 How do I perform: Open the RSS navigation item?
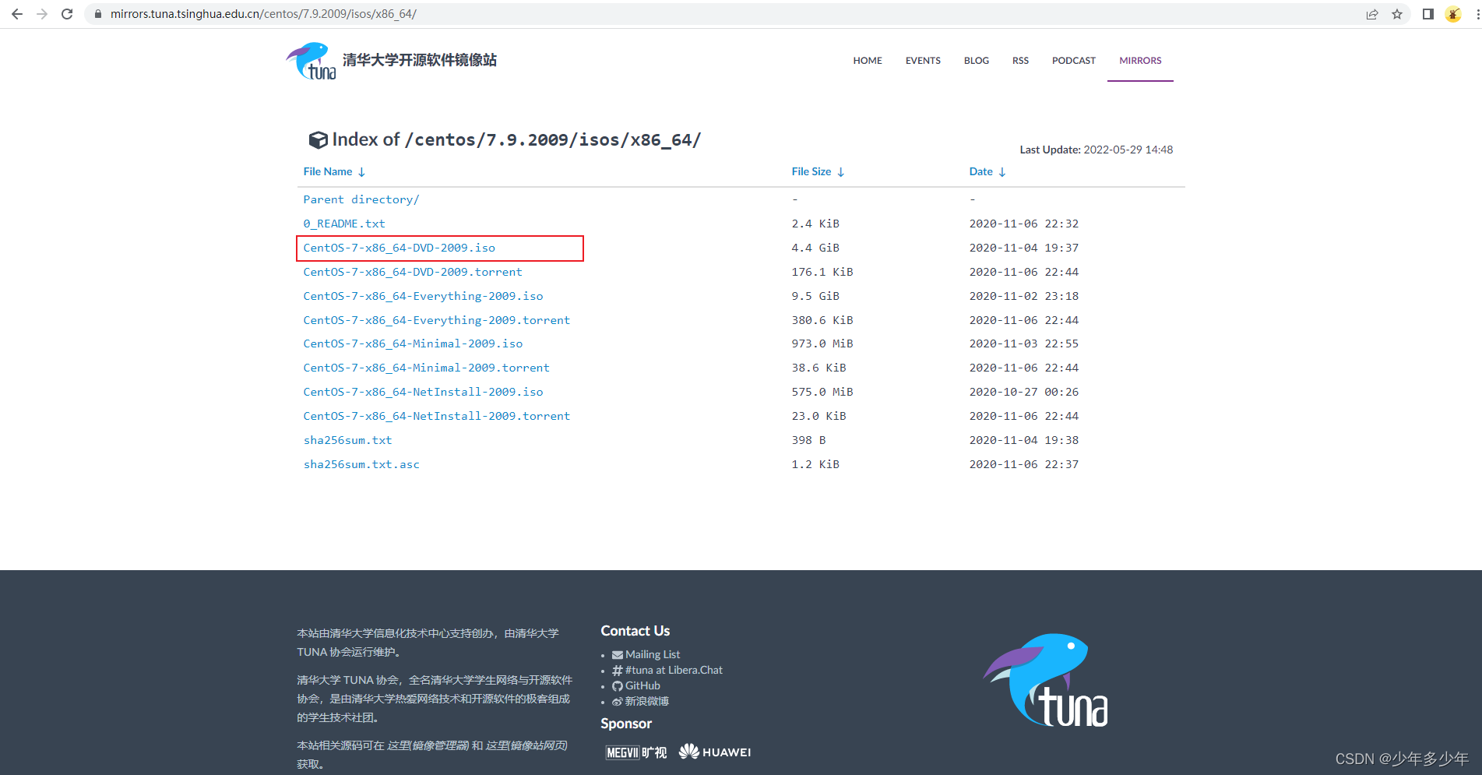click(x=1020, y=61)
